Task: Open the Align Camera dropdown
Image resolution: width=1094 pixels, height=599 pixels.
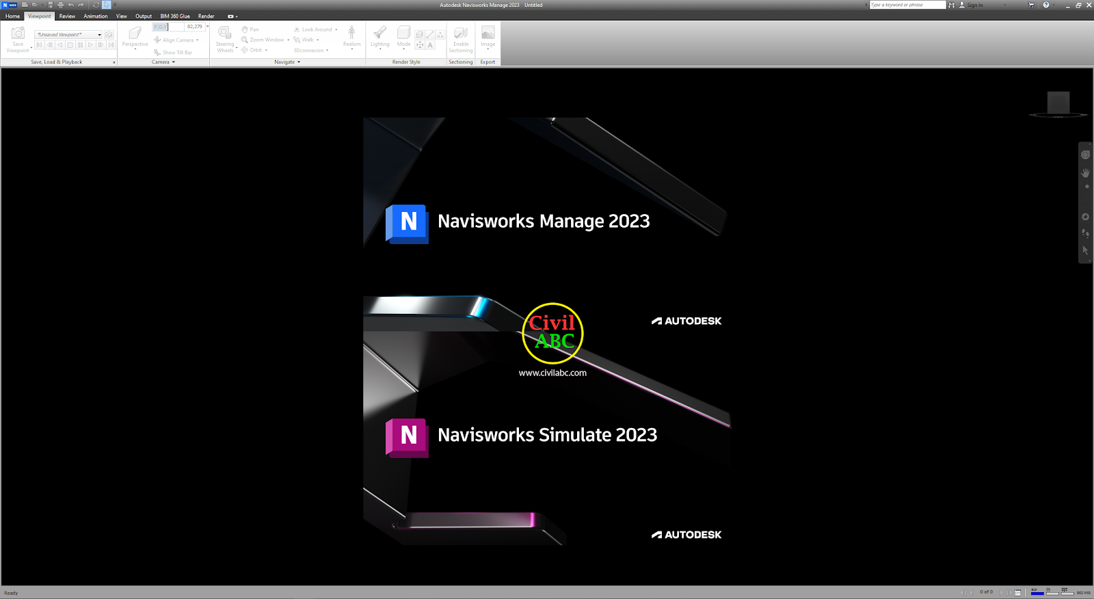Action: 198,40
